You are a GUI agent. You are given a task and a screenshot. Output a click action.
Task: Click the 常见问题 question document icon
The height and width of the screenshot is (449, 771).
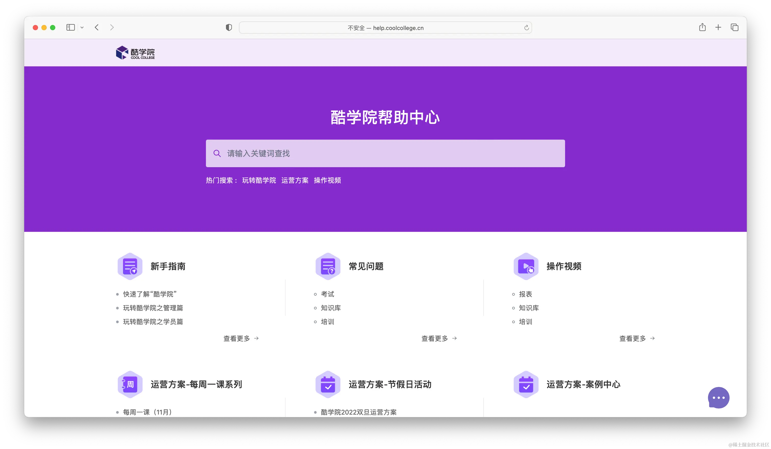(328, 266)
